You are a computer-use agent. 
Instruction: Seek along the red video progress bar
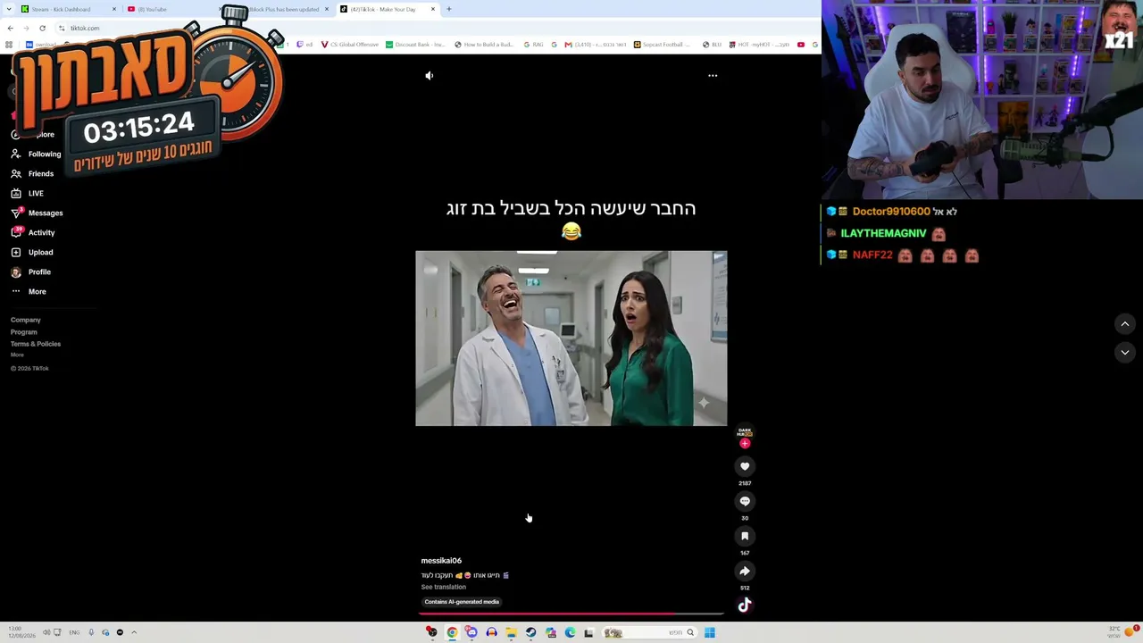click(571, 614)
